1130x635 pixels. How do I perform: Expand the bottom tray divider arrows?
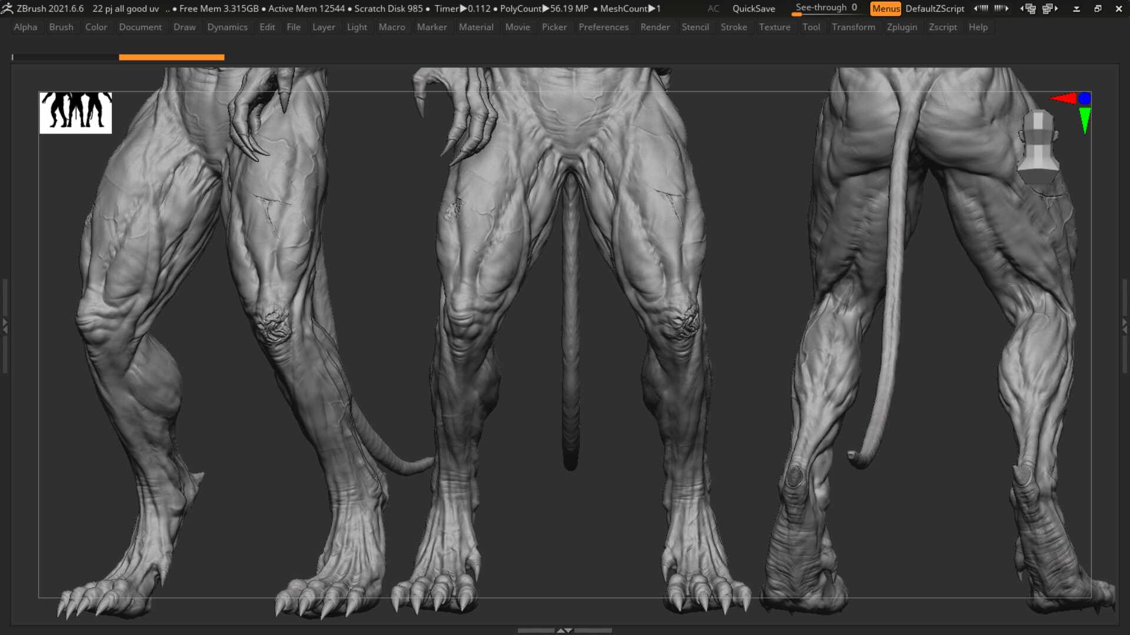(x=564, y=630)
